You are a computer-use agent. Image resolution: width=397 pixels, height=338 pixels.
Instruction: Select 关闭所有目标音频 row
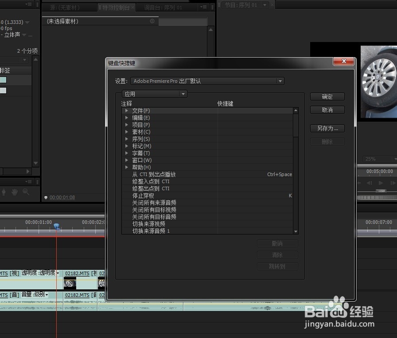click(x=207, y=217)
